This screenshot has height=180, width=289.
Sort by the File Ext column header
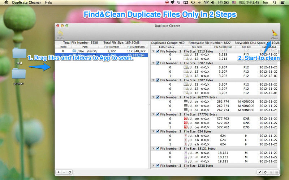tap(246, 47)
